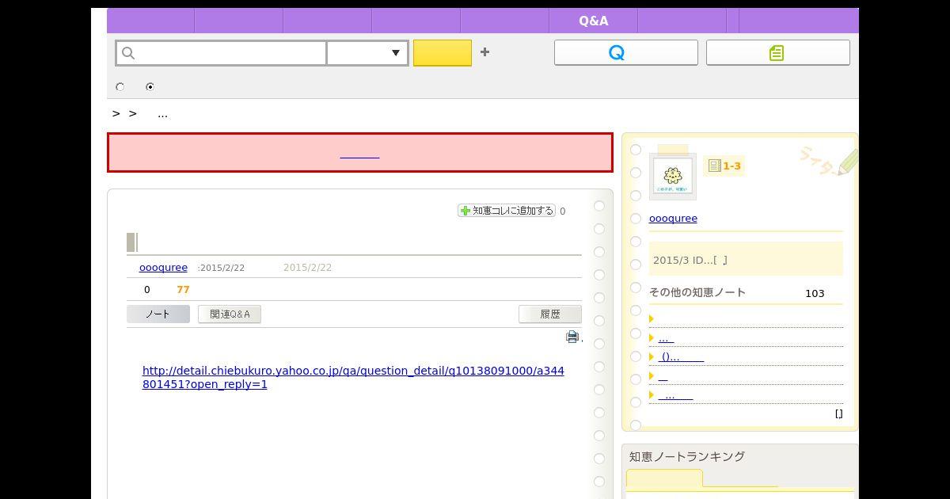Viewport: 950px width, 499px height.
Task: Select the unselected left radio button
Action: 120,87
